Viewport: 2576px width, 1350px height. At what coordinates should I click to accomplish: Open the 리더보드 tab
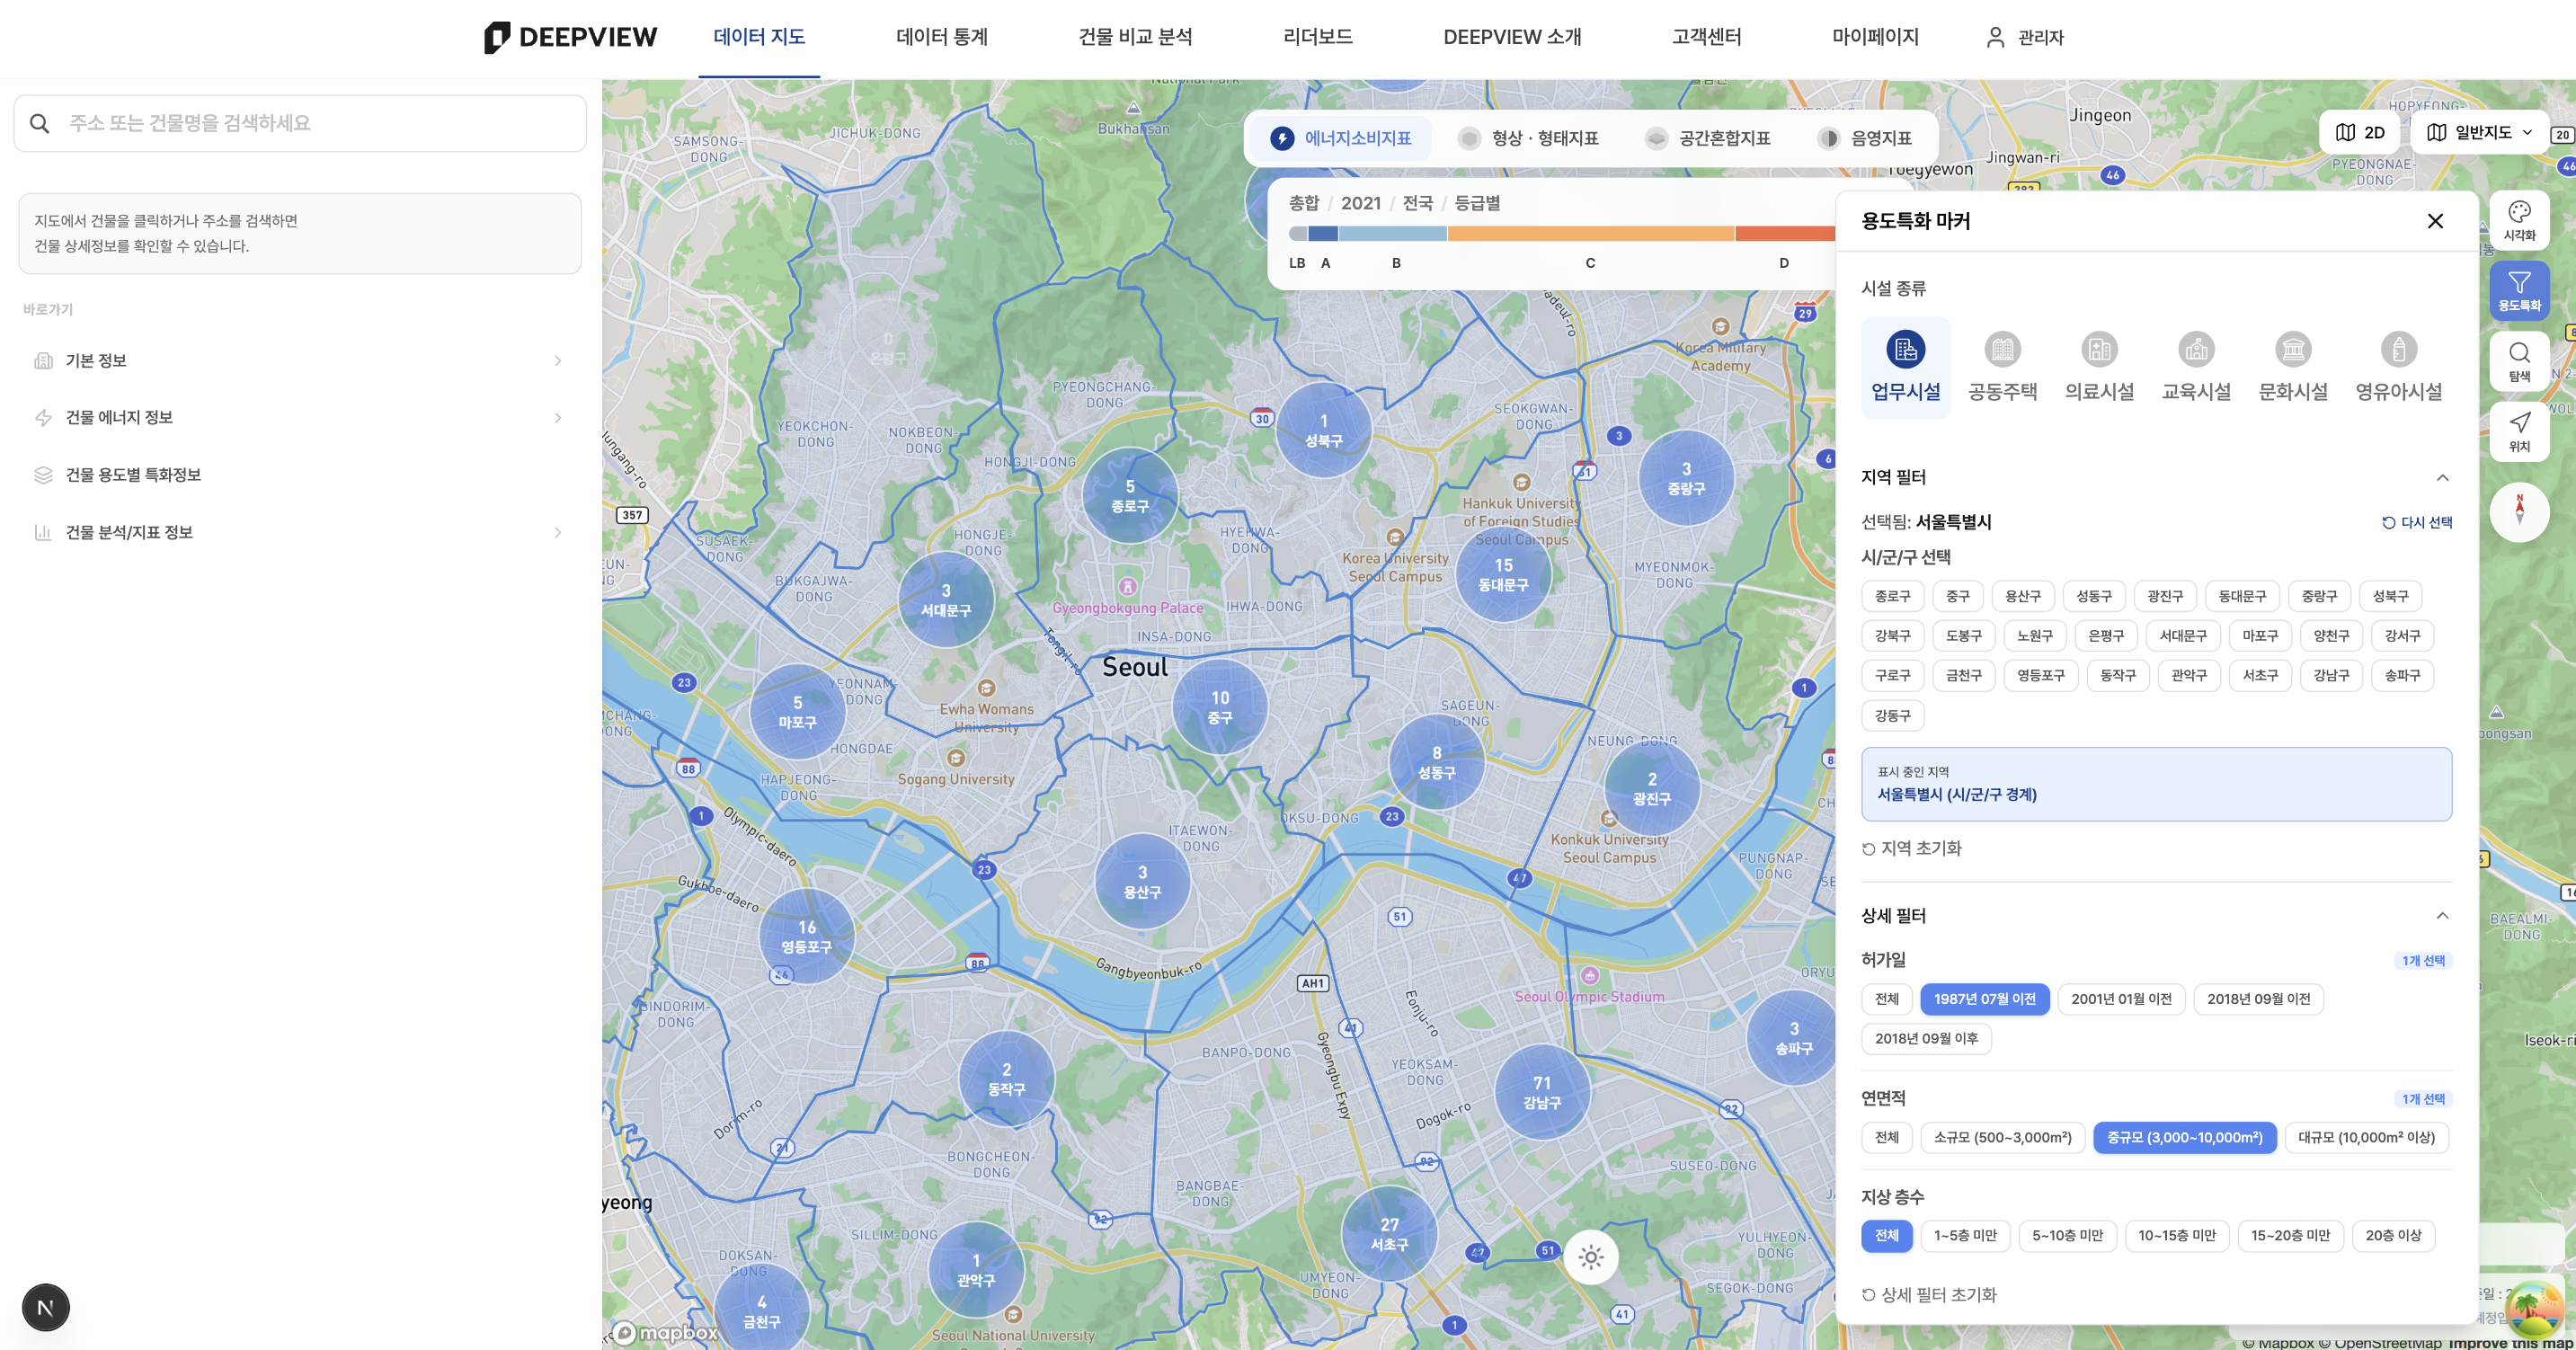(1317, 37)
